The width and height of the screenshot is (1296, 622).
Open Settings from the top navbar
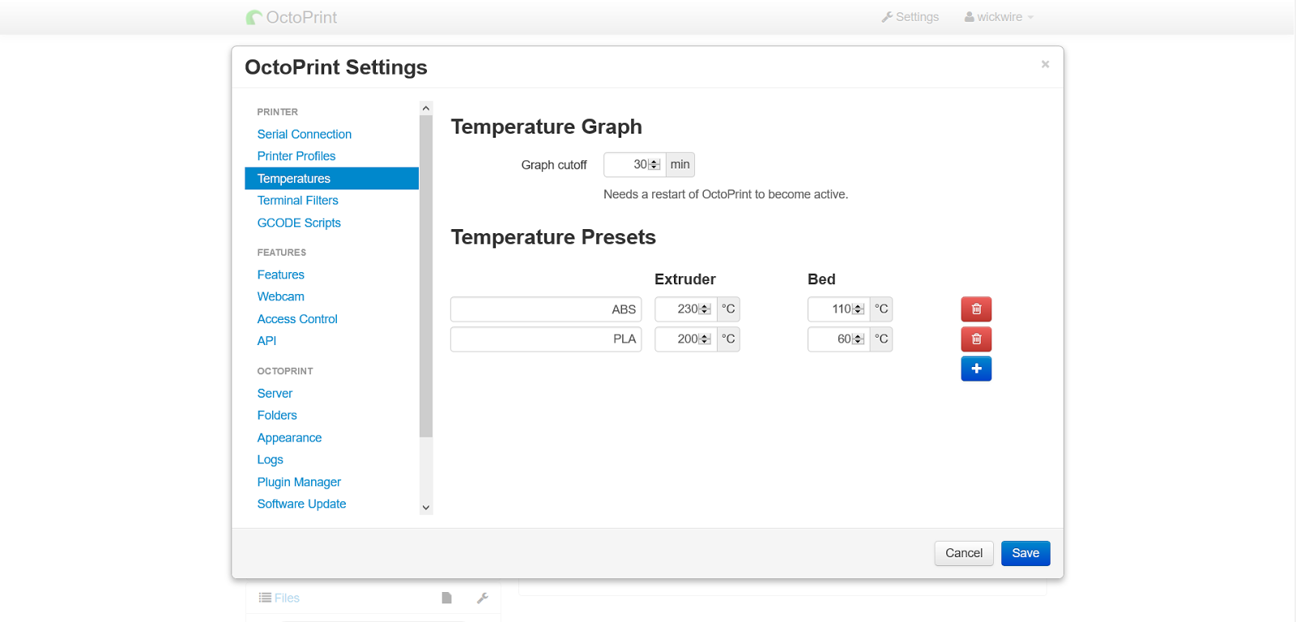pos(910,17)
